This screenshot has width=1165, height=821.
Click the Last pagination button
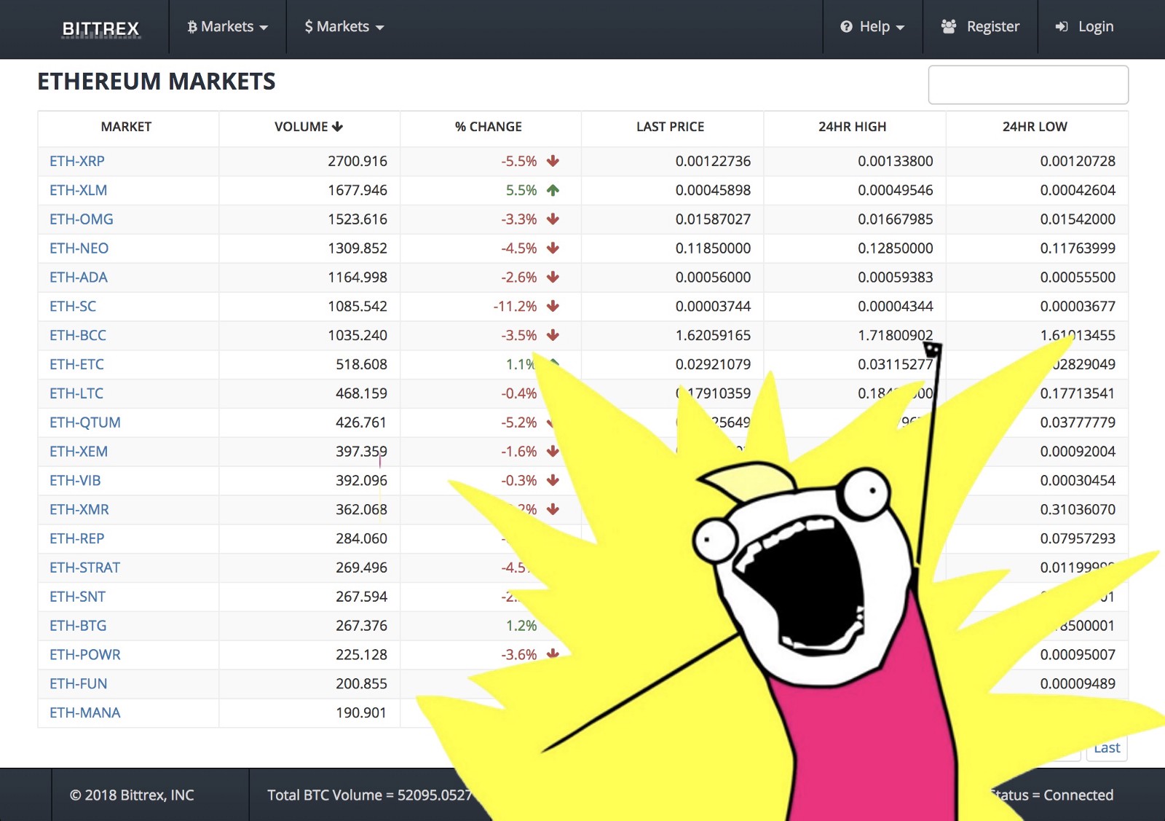tap(1107, 749)
